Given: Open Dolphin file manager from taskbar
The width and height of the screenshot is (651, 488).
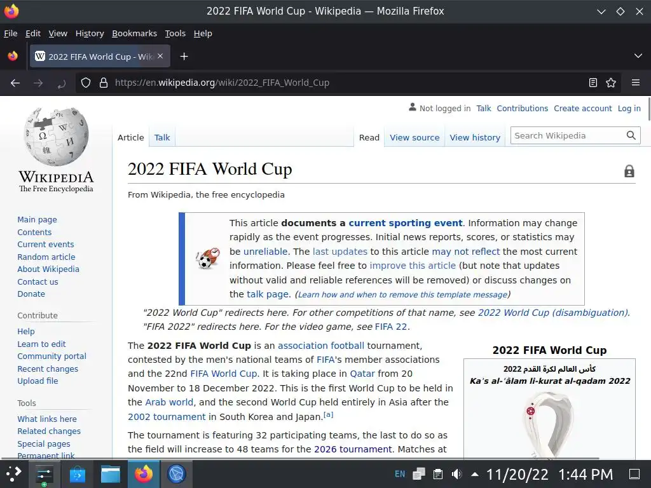Looking at the screenshot, I should point(111,474).
